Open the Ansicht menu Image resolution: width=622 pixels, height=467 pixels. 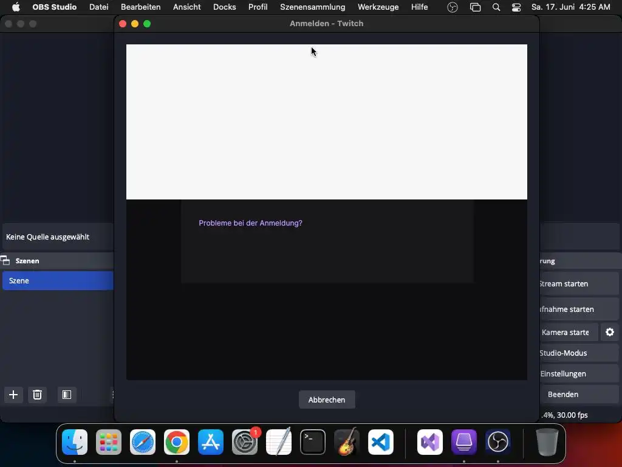click(187, 7)
